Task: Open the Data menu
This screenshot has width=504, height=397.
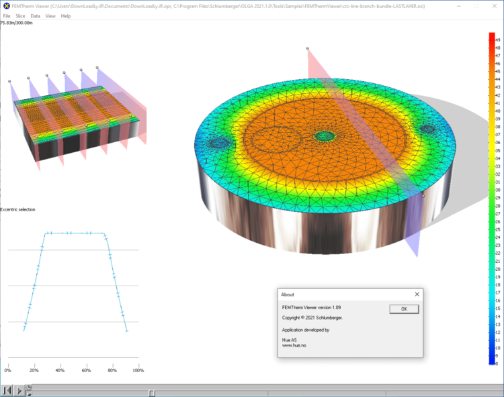Action: pyautogui.click(x=36, y=15)
